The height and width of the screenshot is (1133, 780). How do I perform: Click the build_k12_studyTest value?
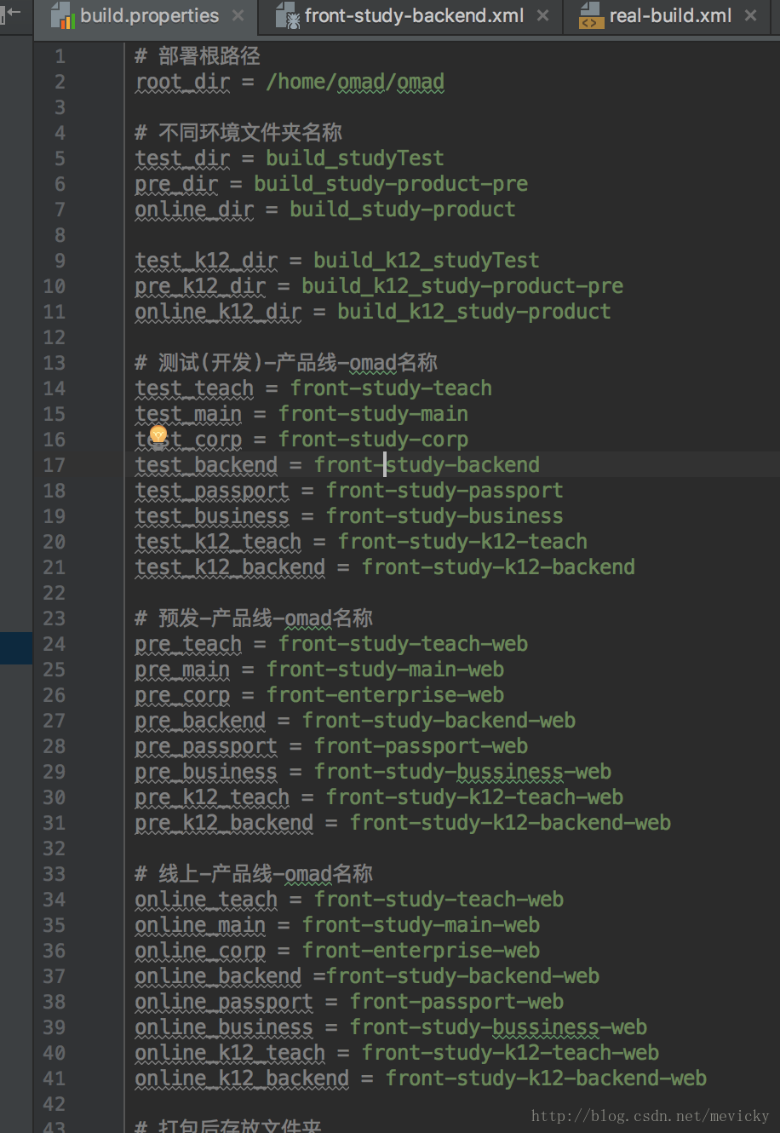[427, 261]
